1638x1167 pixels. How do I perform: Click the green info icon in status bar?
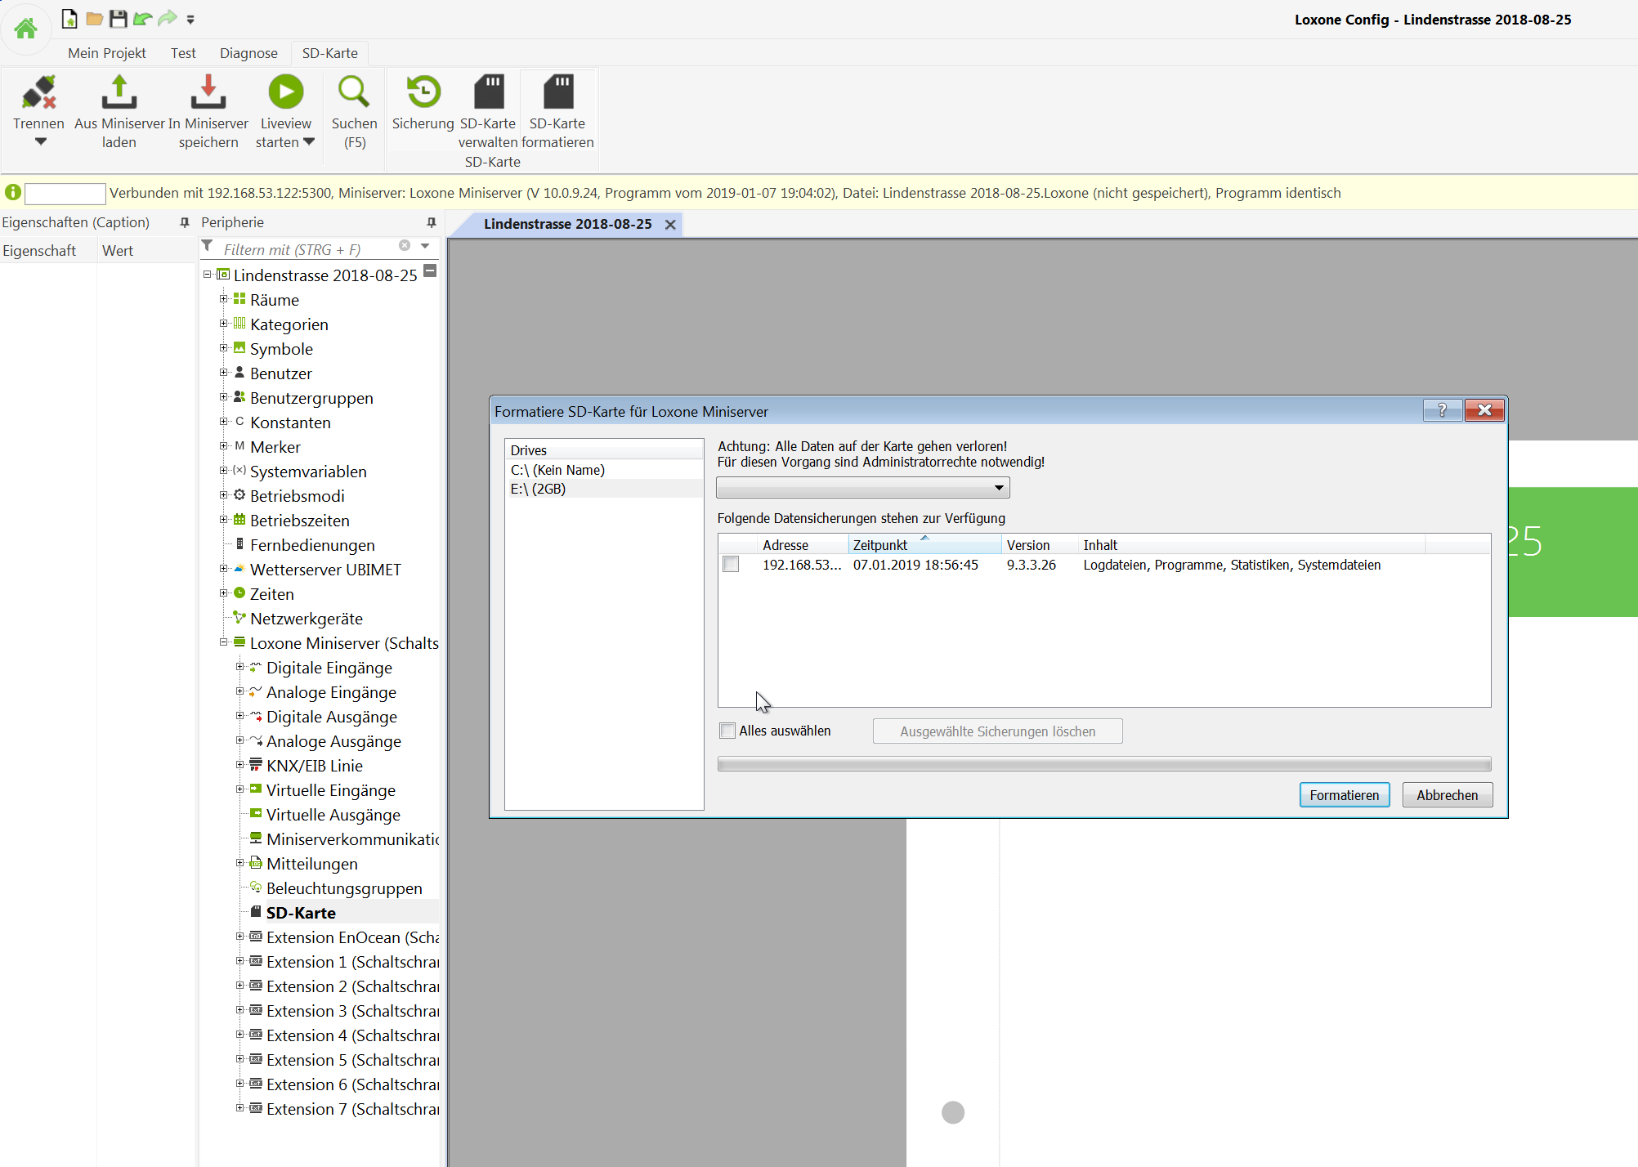pos(13,193)
